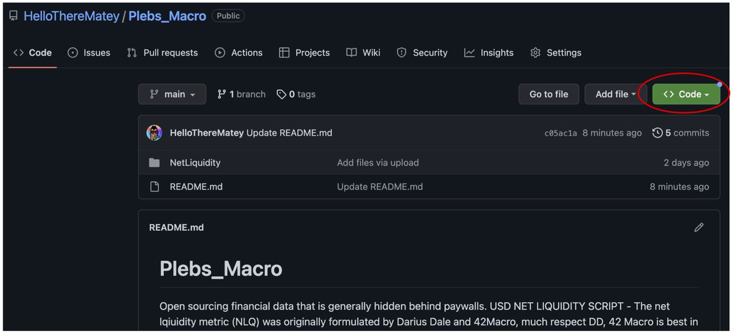Viewport: 734px width, 336px height.
Task: Expand the main branch dropdown
Action: tap(172, 94)
